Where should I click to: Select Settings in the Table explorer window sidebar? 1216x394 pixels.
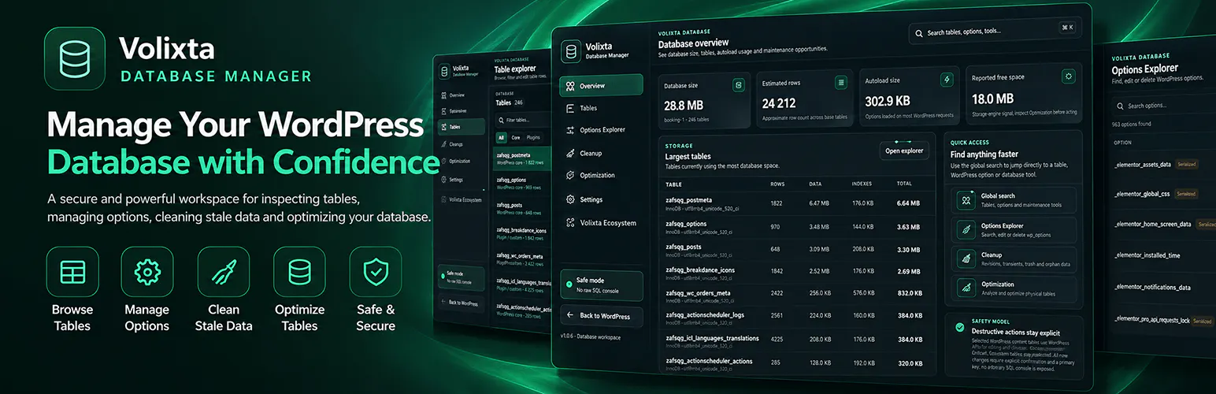coord(462,180)
